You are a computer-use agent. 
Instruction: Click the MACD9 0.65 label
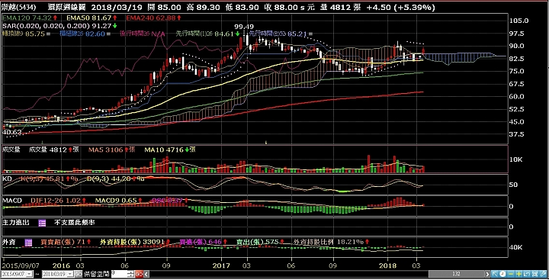(116, 201)
